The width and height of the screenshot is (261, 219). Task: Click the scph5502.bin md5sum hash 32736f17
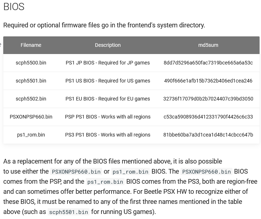click(x=208, y=99)
